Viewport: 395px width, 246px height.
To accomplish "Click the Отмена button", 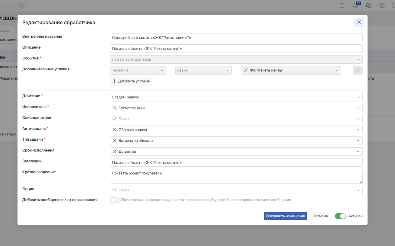I will (x=321, y=216).
